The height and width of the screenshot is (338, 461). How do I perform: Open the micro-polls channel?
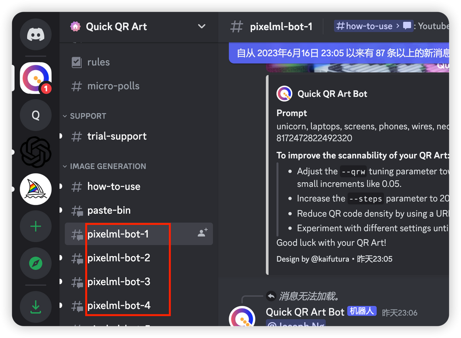point(139,86)
